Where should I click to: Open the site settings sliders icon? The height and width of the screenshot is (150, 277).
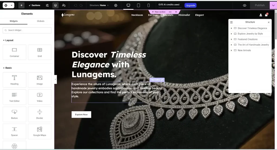pos(47,5)
